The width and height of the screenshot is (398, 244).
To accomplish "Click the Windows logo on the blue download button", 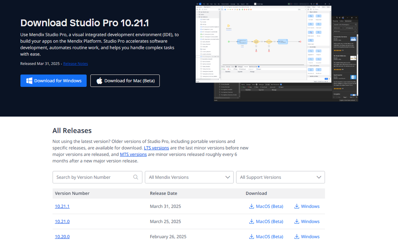I will 29,81.
